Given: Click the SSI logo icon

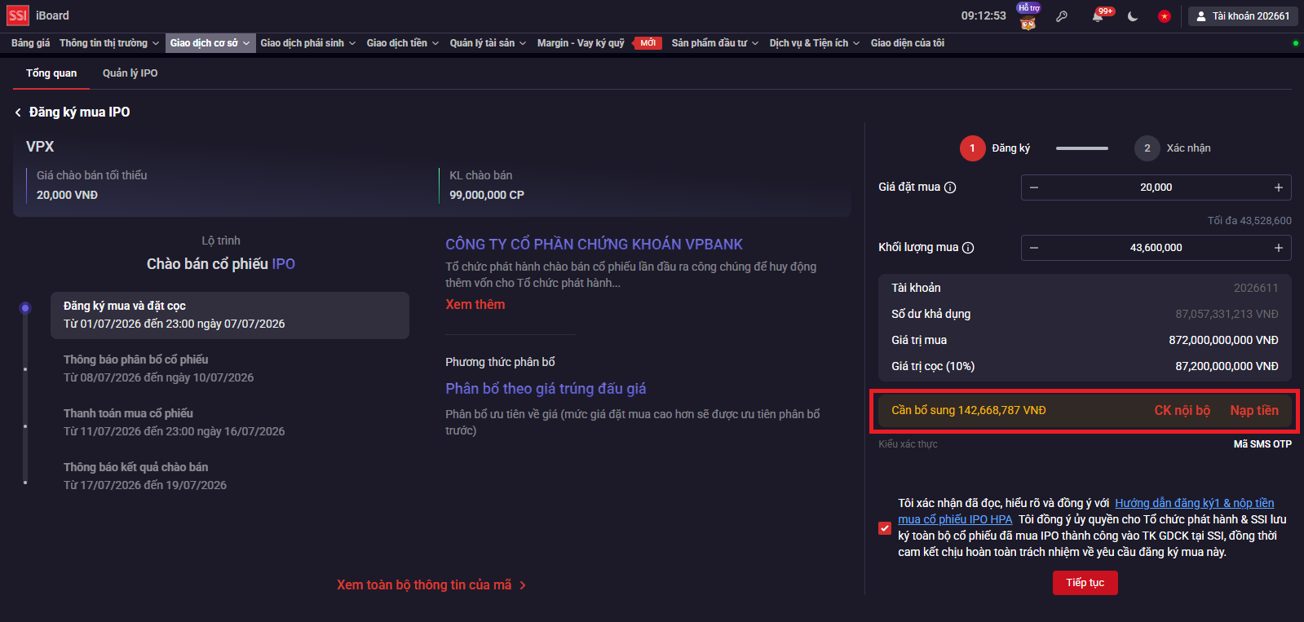Looking at the screenshot, I should [17, 15].
